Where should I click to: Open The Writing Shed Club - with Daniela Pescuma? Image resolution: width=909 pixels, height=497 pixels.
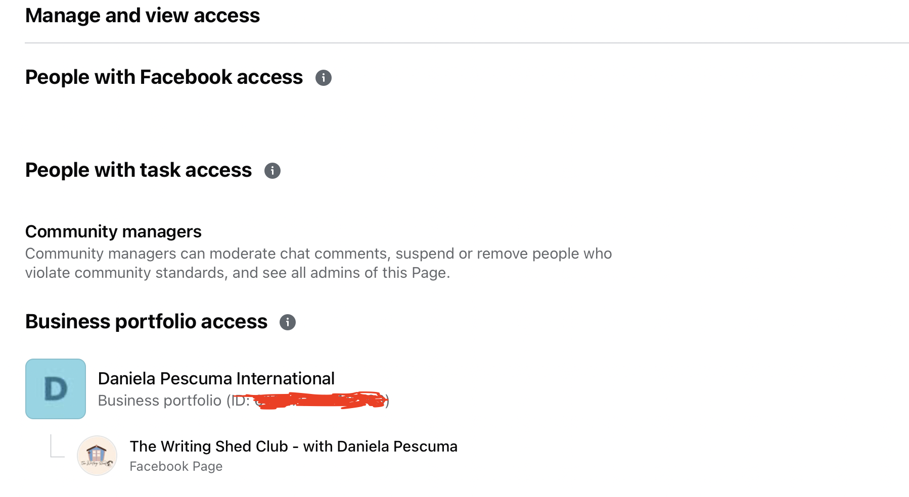tap(294, 446)
